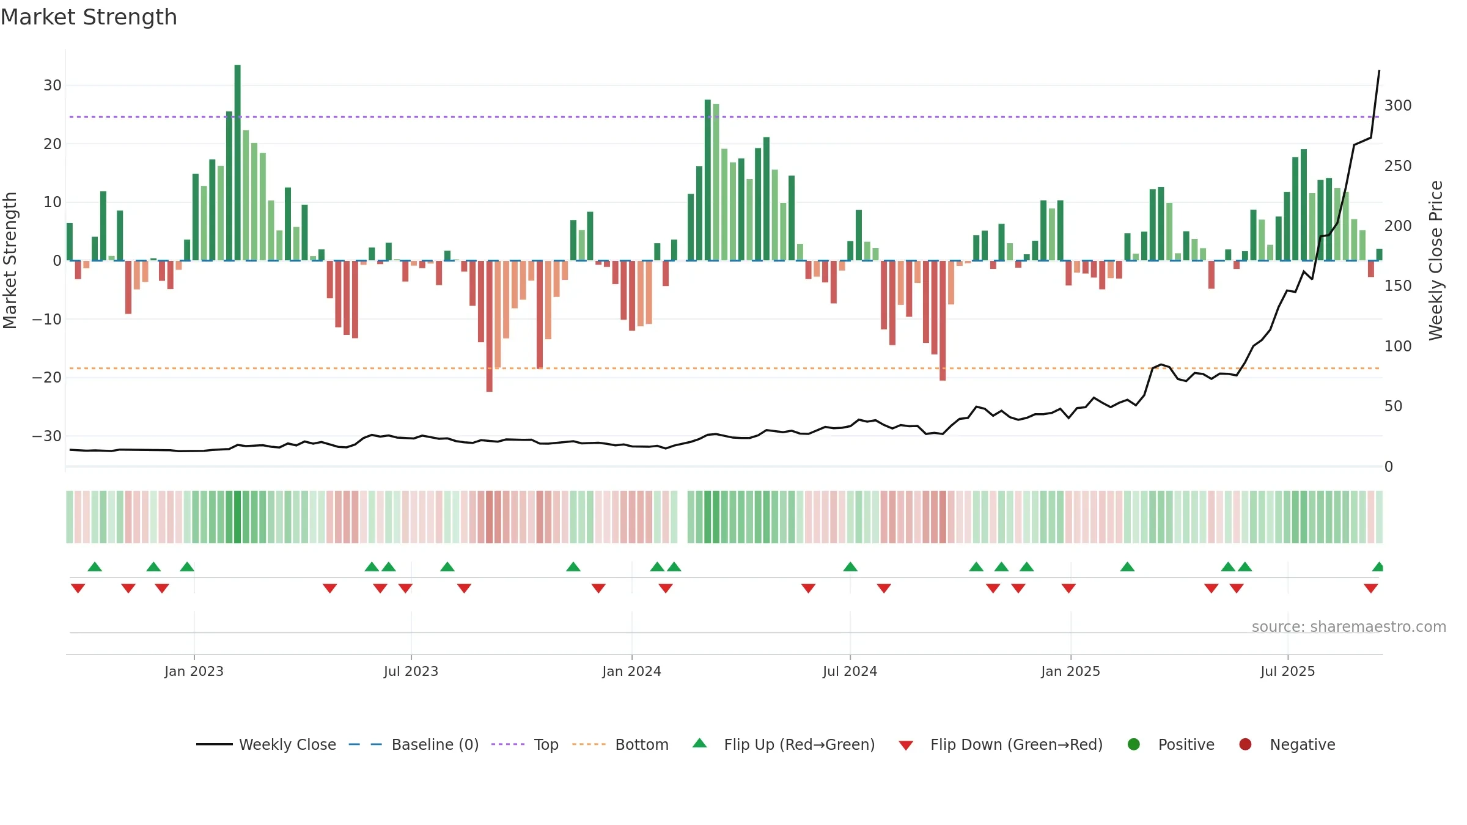Click the Jul 2023 date label

(411, 671)
